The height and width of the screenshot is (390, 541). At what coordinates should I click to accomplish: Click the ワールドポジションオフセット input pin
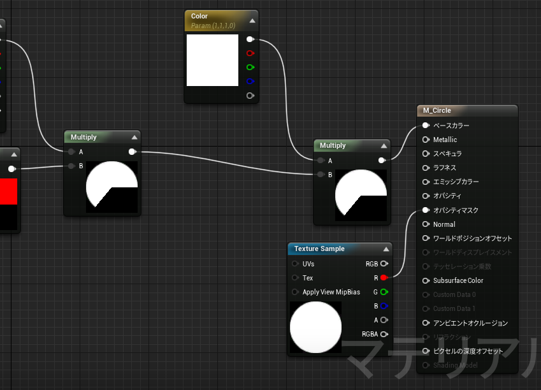pos(426,238)
